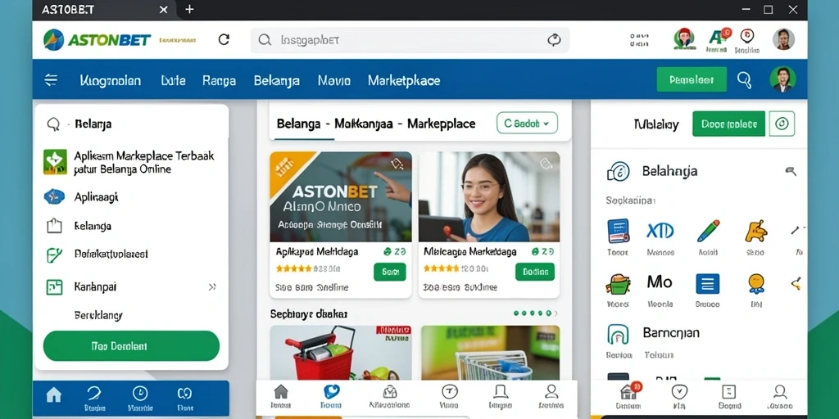This screenshot has height=419, width=839.
Task: Click green button on Mlekagga Markeldaga card
Action: (535, 272)
